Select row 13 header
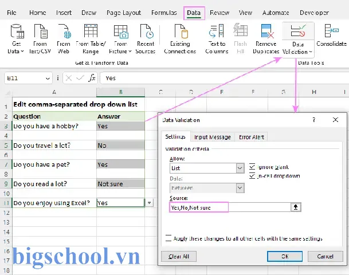This screenshot has width=349, height=275. pyautogui.click(x=6, y=222)
